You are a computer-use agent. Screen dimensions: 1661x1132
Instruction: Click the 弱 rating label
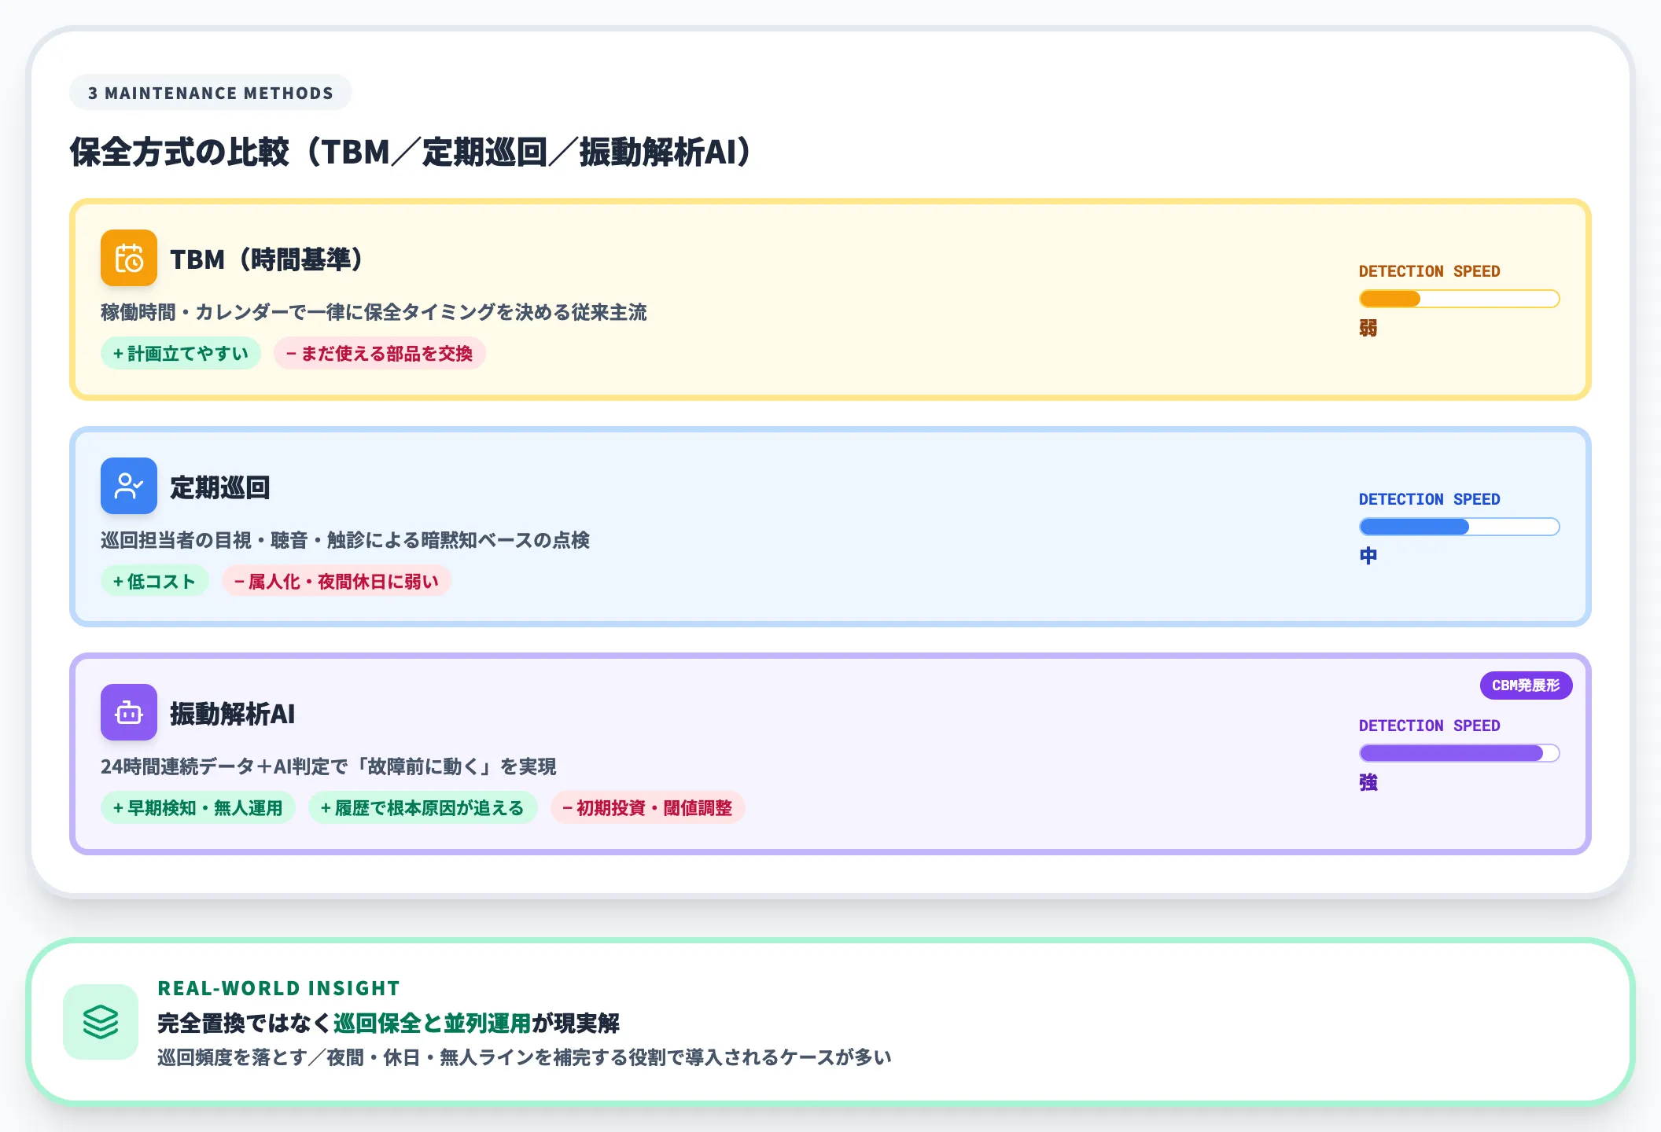pos(1368,329)
